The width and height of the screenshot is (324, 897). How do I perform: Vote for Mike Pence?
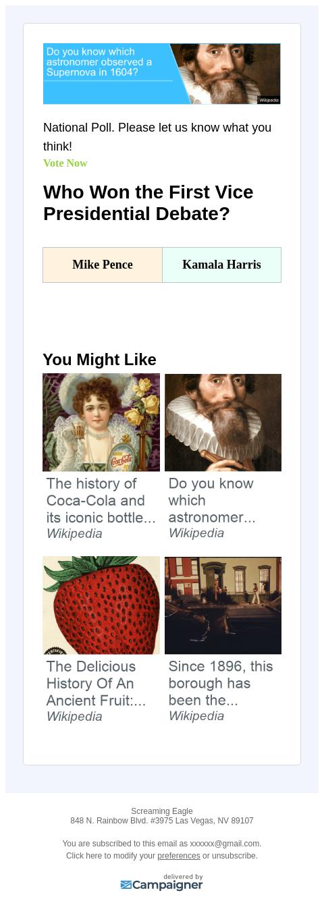[103, 265]
